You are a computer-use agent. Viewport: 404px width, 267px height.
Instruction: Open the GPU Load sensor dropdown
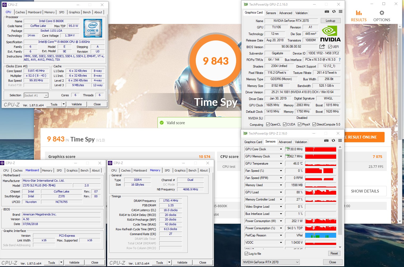[281, 192]
